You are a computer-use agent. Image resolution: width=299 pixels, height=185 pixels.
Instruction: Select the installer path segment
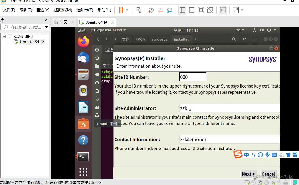point(182,39)
